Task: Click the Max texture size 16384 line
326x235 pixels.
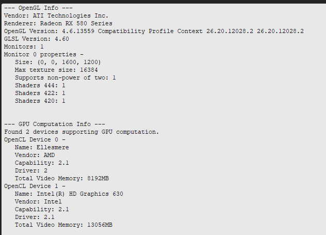Action: pos(56,70)
